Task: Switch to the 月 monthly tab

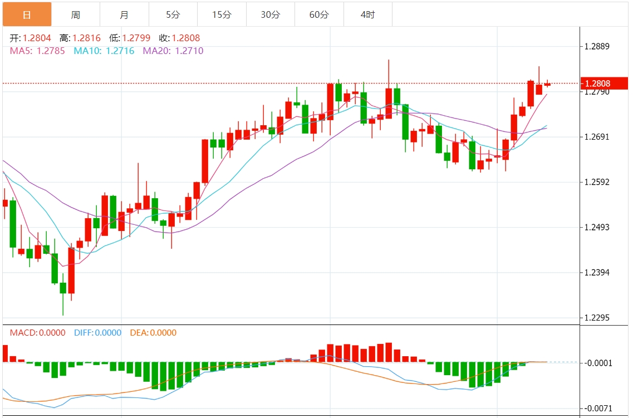Action: click(x=124, y=14)
